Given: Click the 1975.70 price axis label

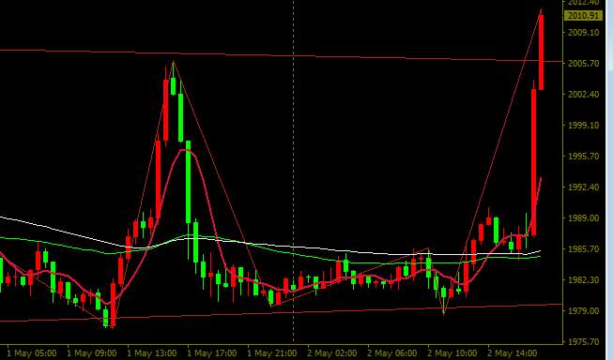Looking at the screenshot, I should click(583, 341).
